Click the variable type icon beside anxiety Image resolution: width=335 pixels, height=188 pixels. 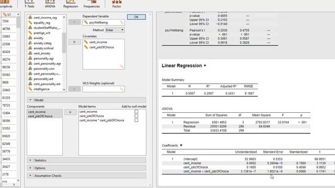click(x=30, y=38)
